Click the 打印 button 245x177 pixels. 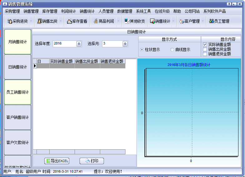pos(91,161)
